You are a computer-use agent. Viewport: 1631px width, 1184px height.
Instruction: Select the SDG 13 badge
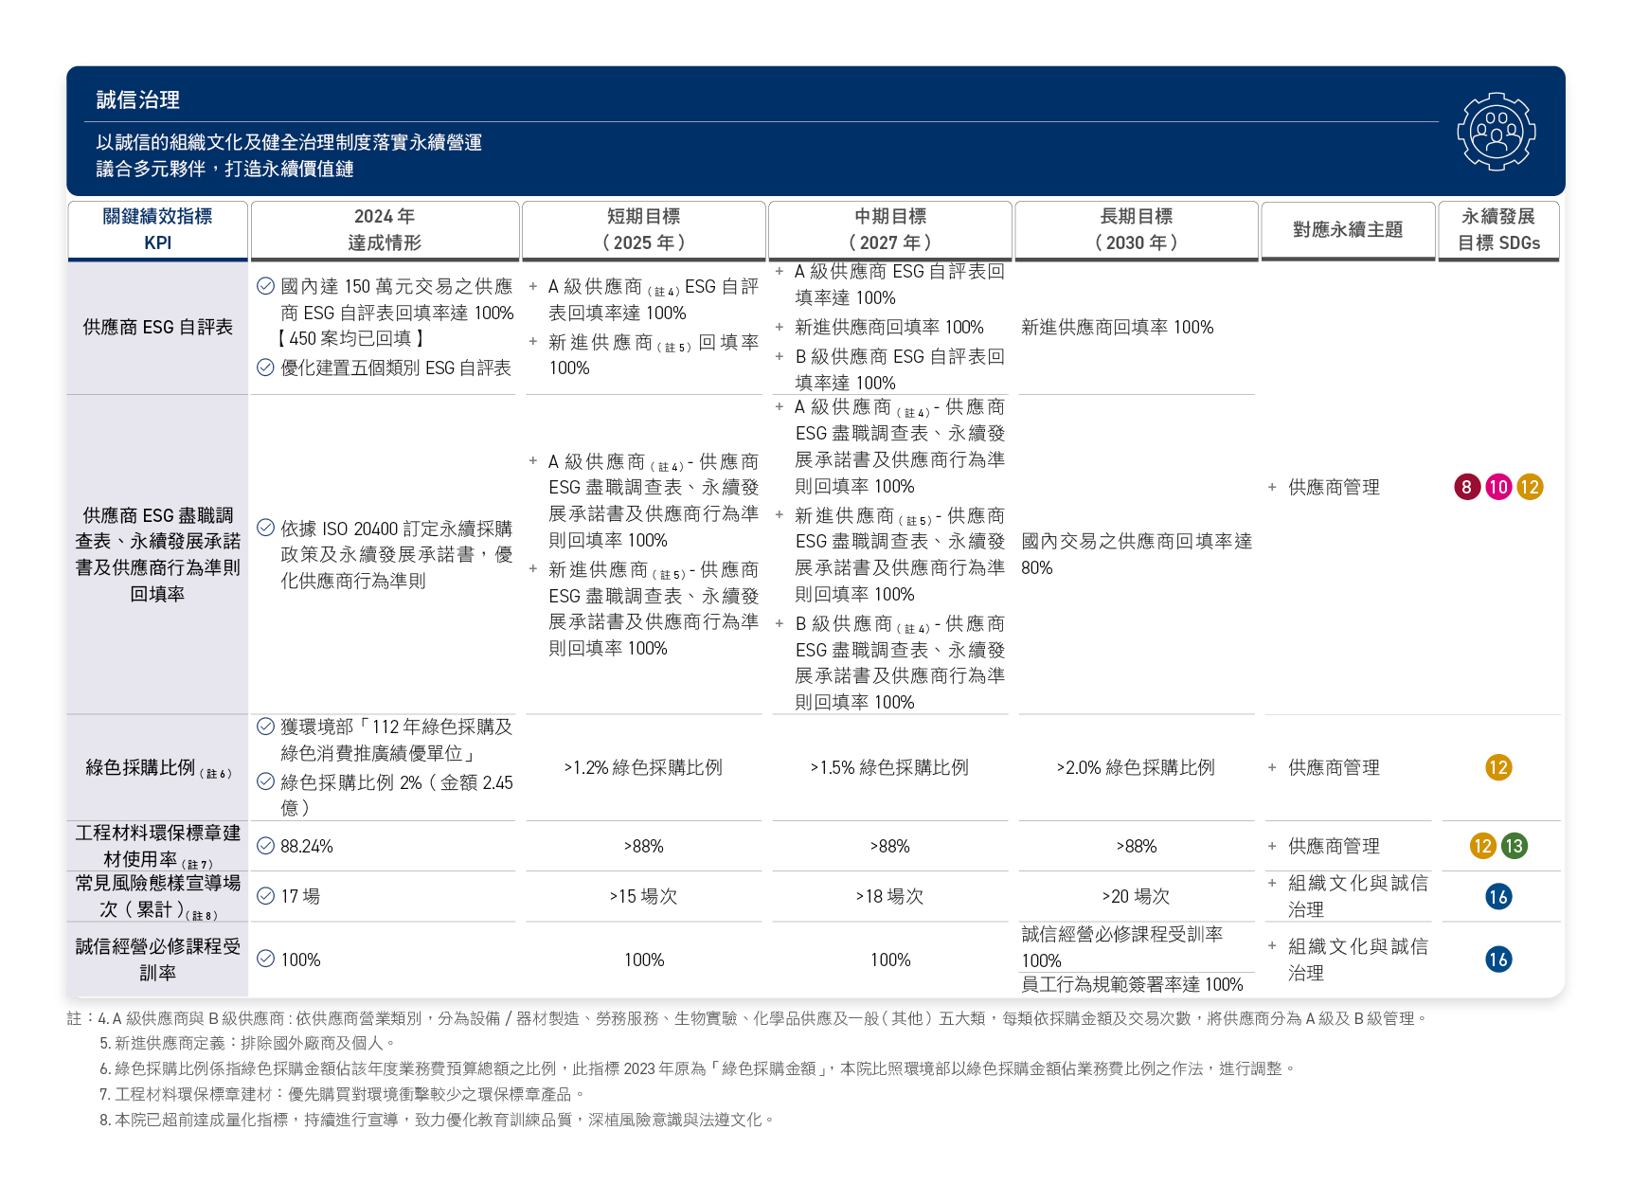1516,846
